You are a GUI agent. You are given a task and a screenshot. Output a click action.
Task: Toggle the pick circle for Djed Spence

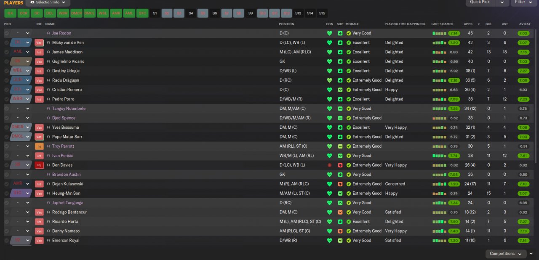coord(6,118)
